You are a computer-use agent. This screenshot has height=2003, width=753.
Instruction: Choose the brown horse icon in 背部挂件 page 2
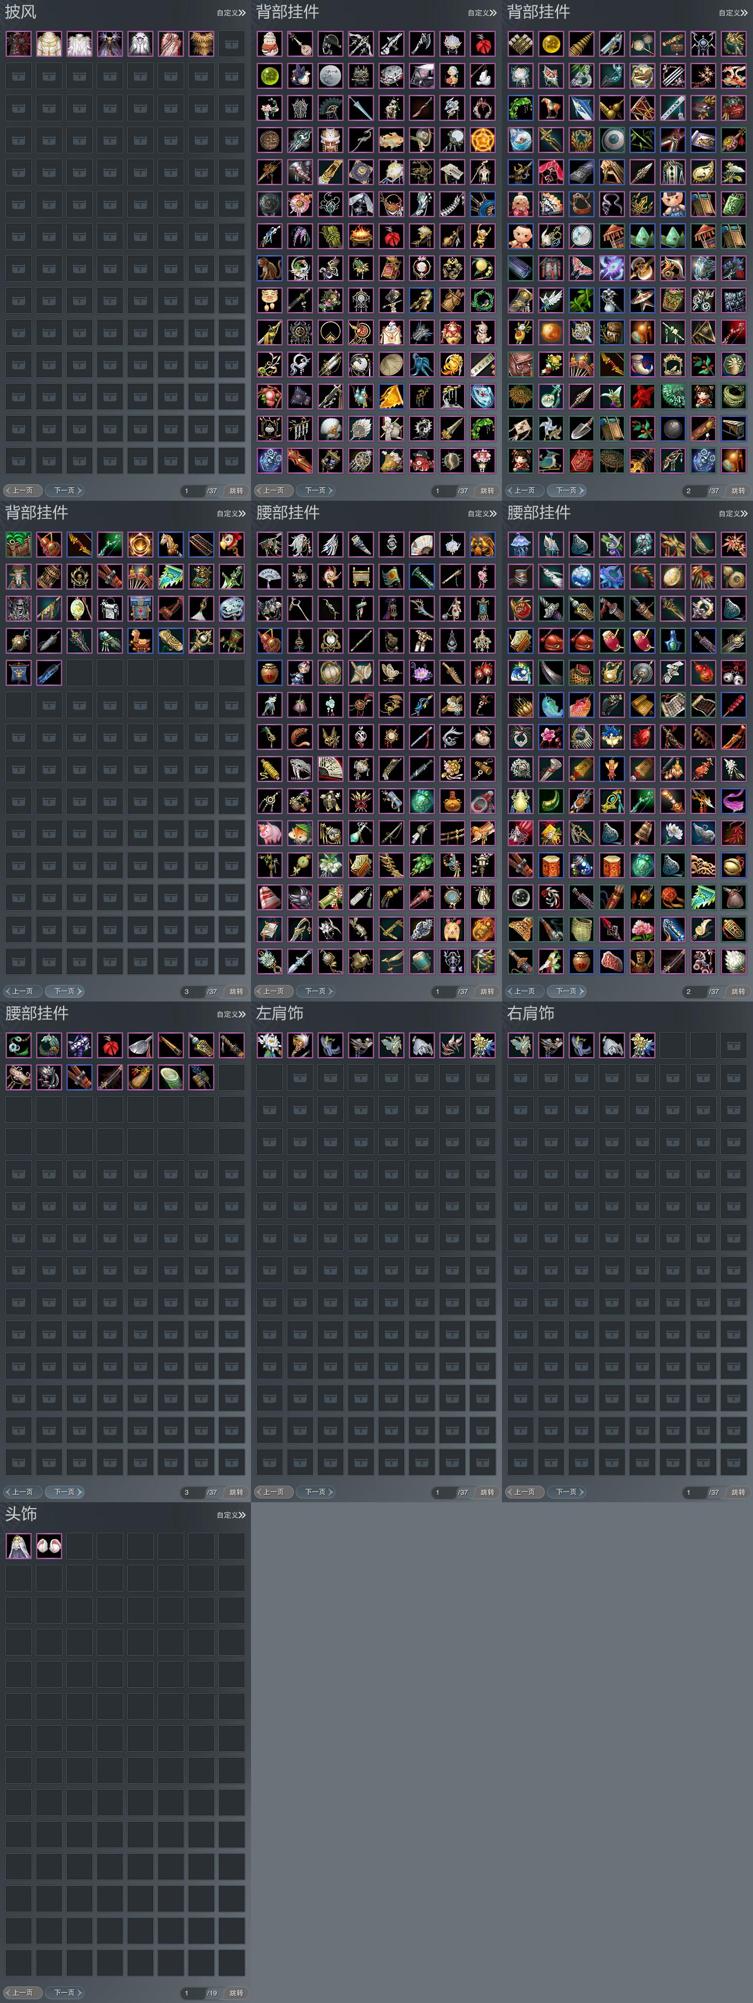(551, 107)
